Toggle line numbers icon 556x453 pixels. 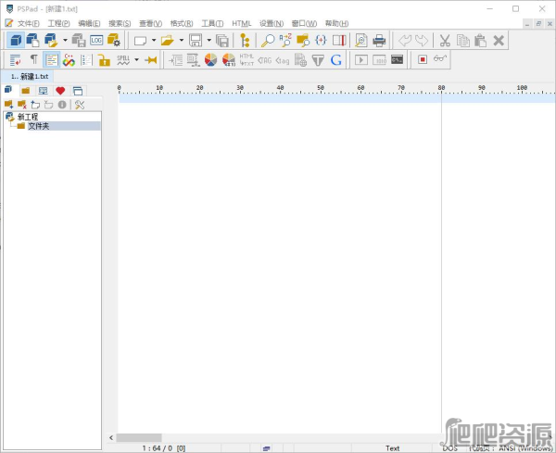tap(86, 60)
